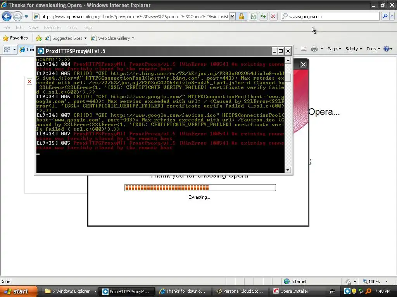
Task: Open the Help menu
Action: [88, 27]
